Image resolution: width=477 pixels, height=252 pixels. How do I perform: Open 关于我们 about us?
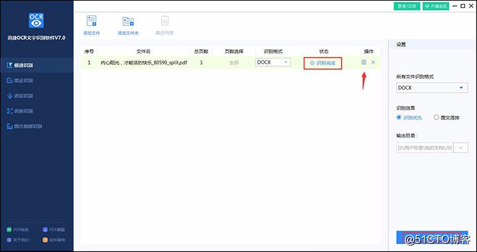click(x=18, y=240)
